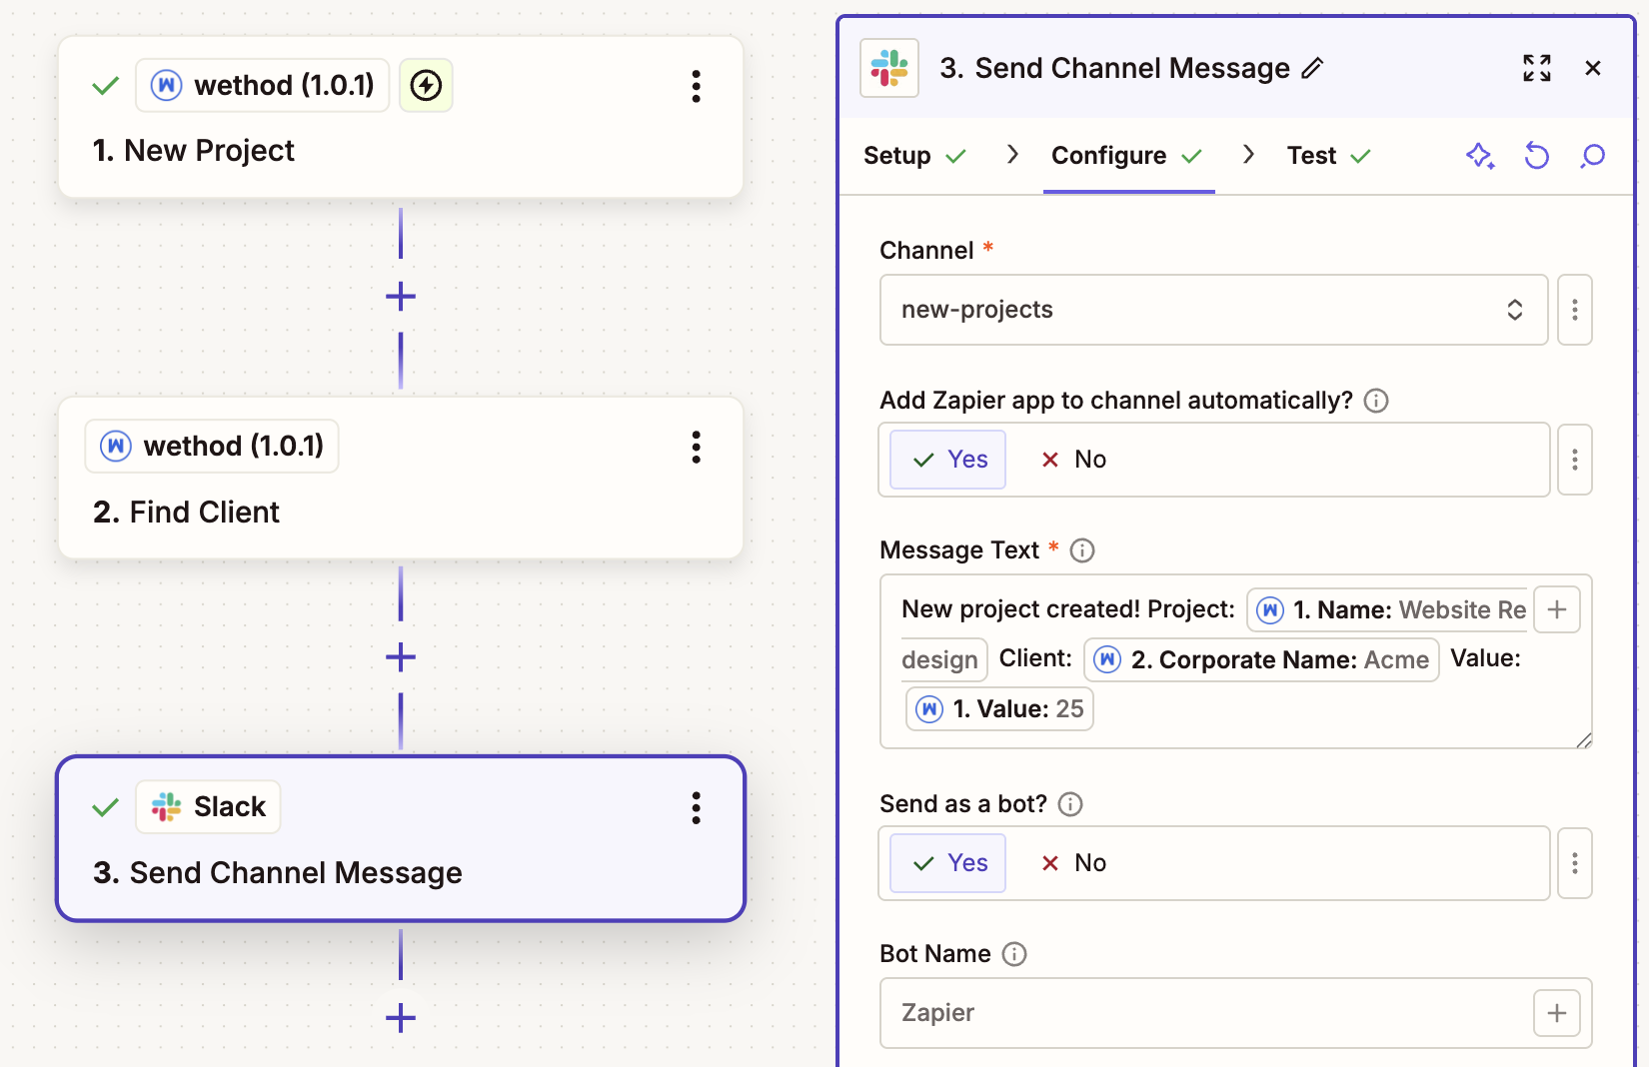Select Yes for adding Zapier app automatically

point(948,460)
